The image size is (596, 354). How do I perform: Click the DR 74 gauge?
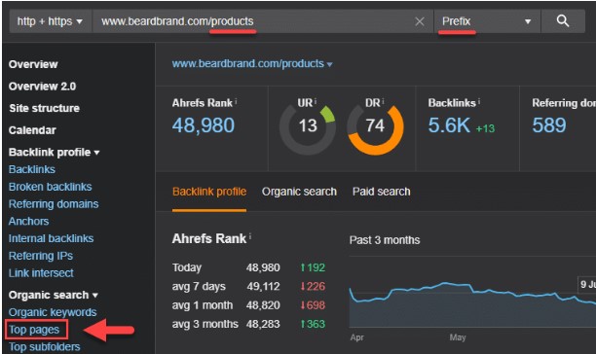(x=375, y=126)
